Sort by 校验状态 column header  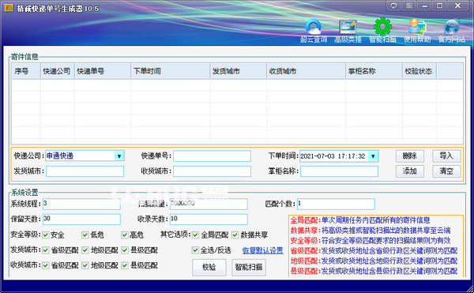tap(419, 71)
